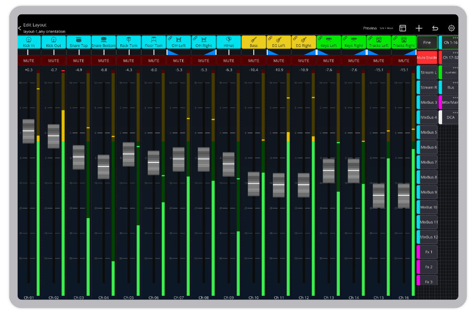476x314 pixels.
Task: Select the Kick In channel header
Action: 29,42
